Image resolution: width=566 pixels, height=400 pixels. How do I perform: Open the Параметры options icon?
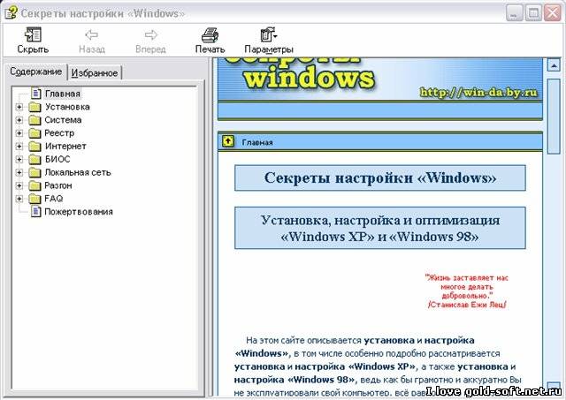pos(268,35)
